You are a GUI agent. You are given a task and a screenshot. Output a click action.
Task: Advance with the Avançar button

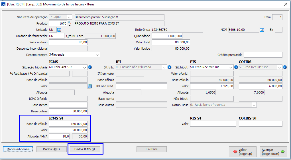click(x=273, y=152)
